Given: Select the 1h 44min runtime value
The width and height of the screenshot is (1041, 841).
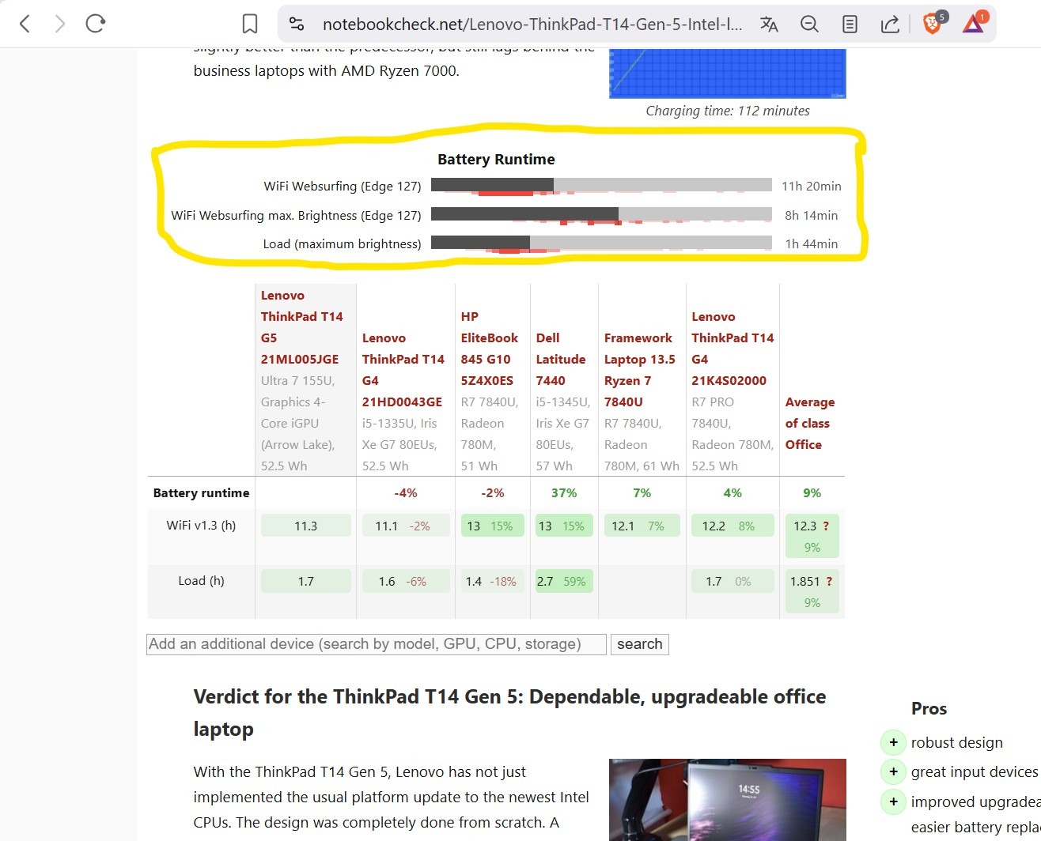Looking at the screenshot, I should 812,244.
